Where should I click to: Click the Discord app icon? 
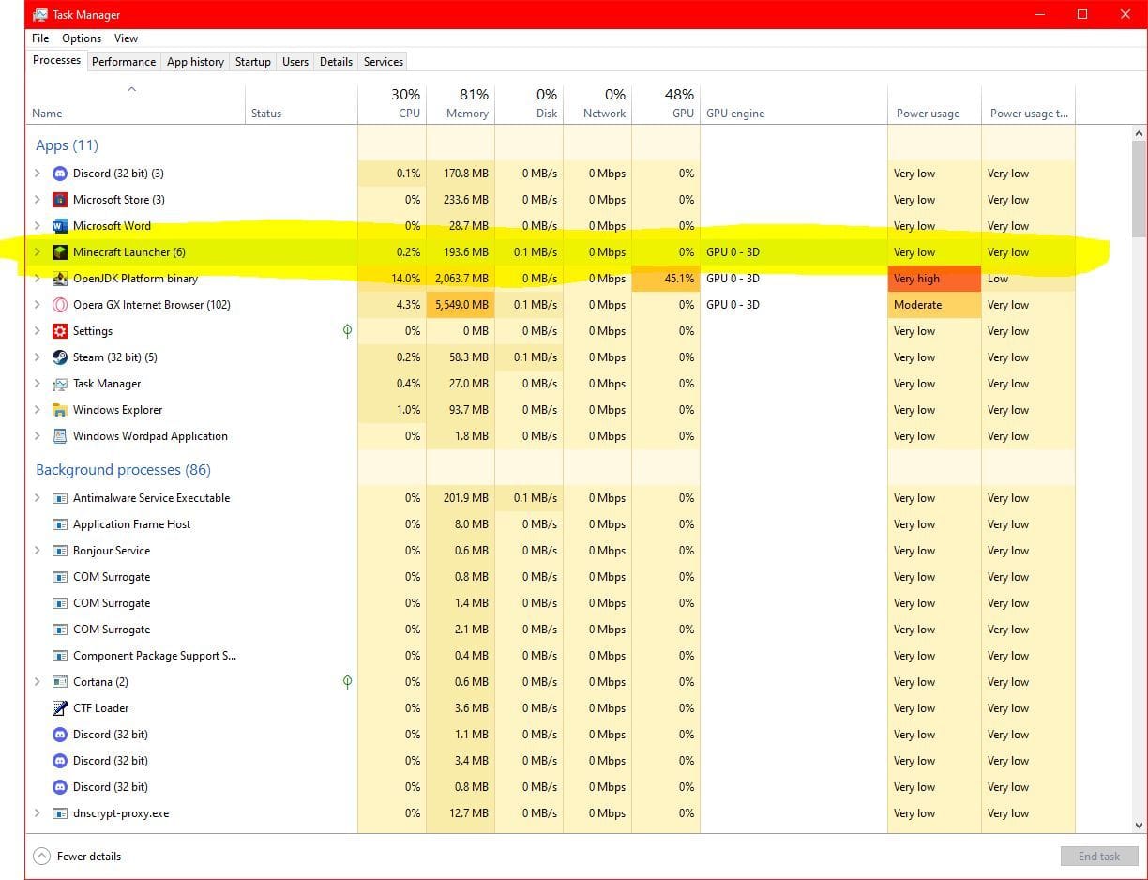point(59,174)
